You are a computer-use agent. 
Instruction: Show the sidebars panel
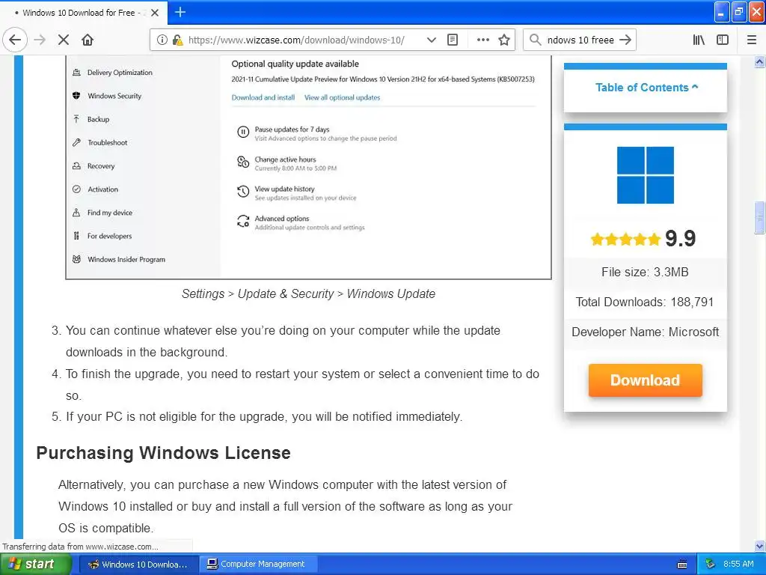[x=723, y=40]
